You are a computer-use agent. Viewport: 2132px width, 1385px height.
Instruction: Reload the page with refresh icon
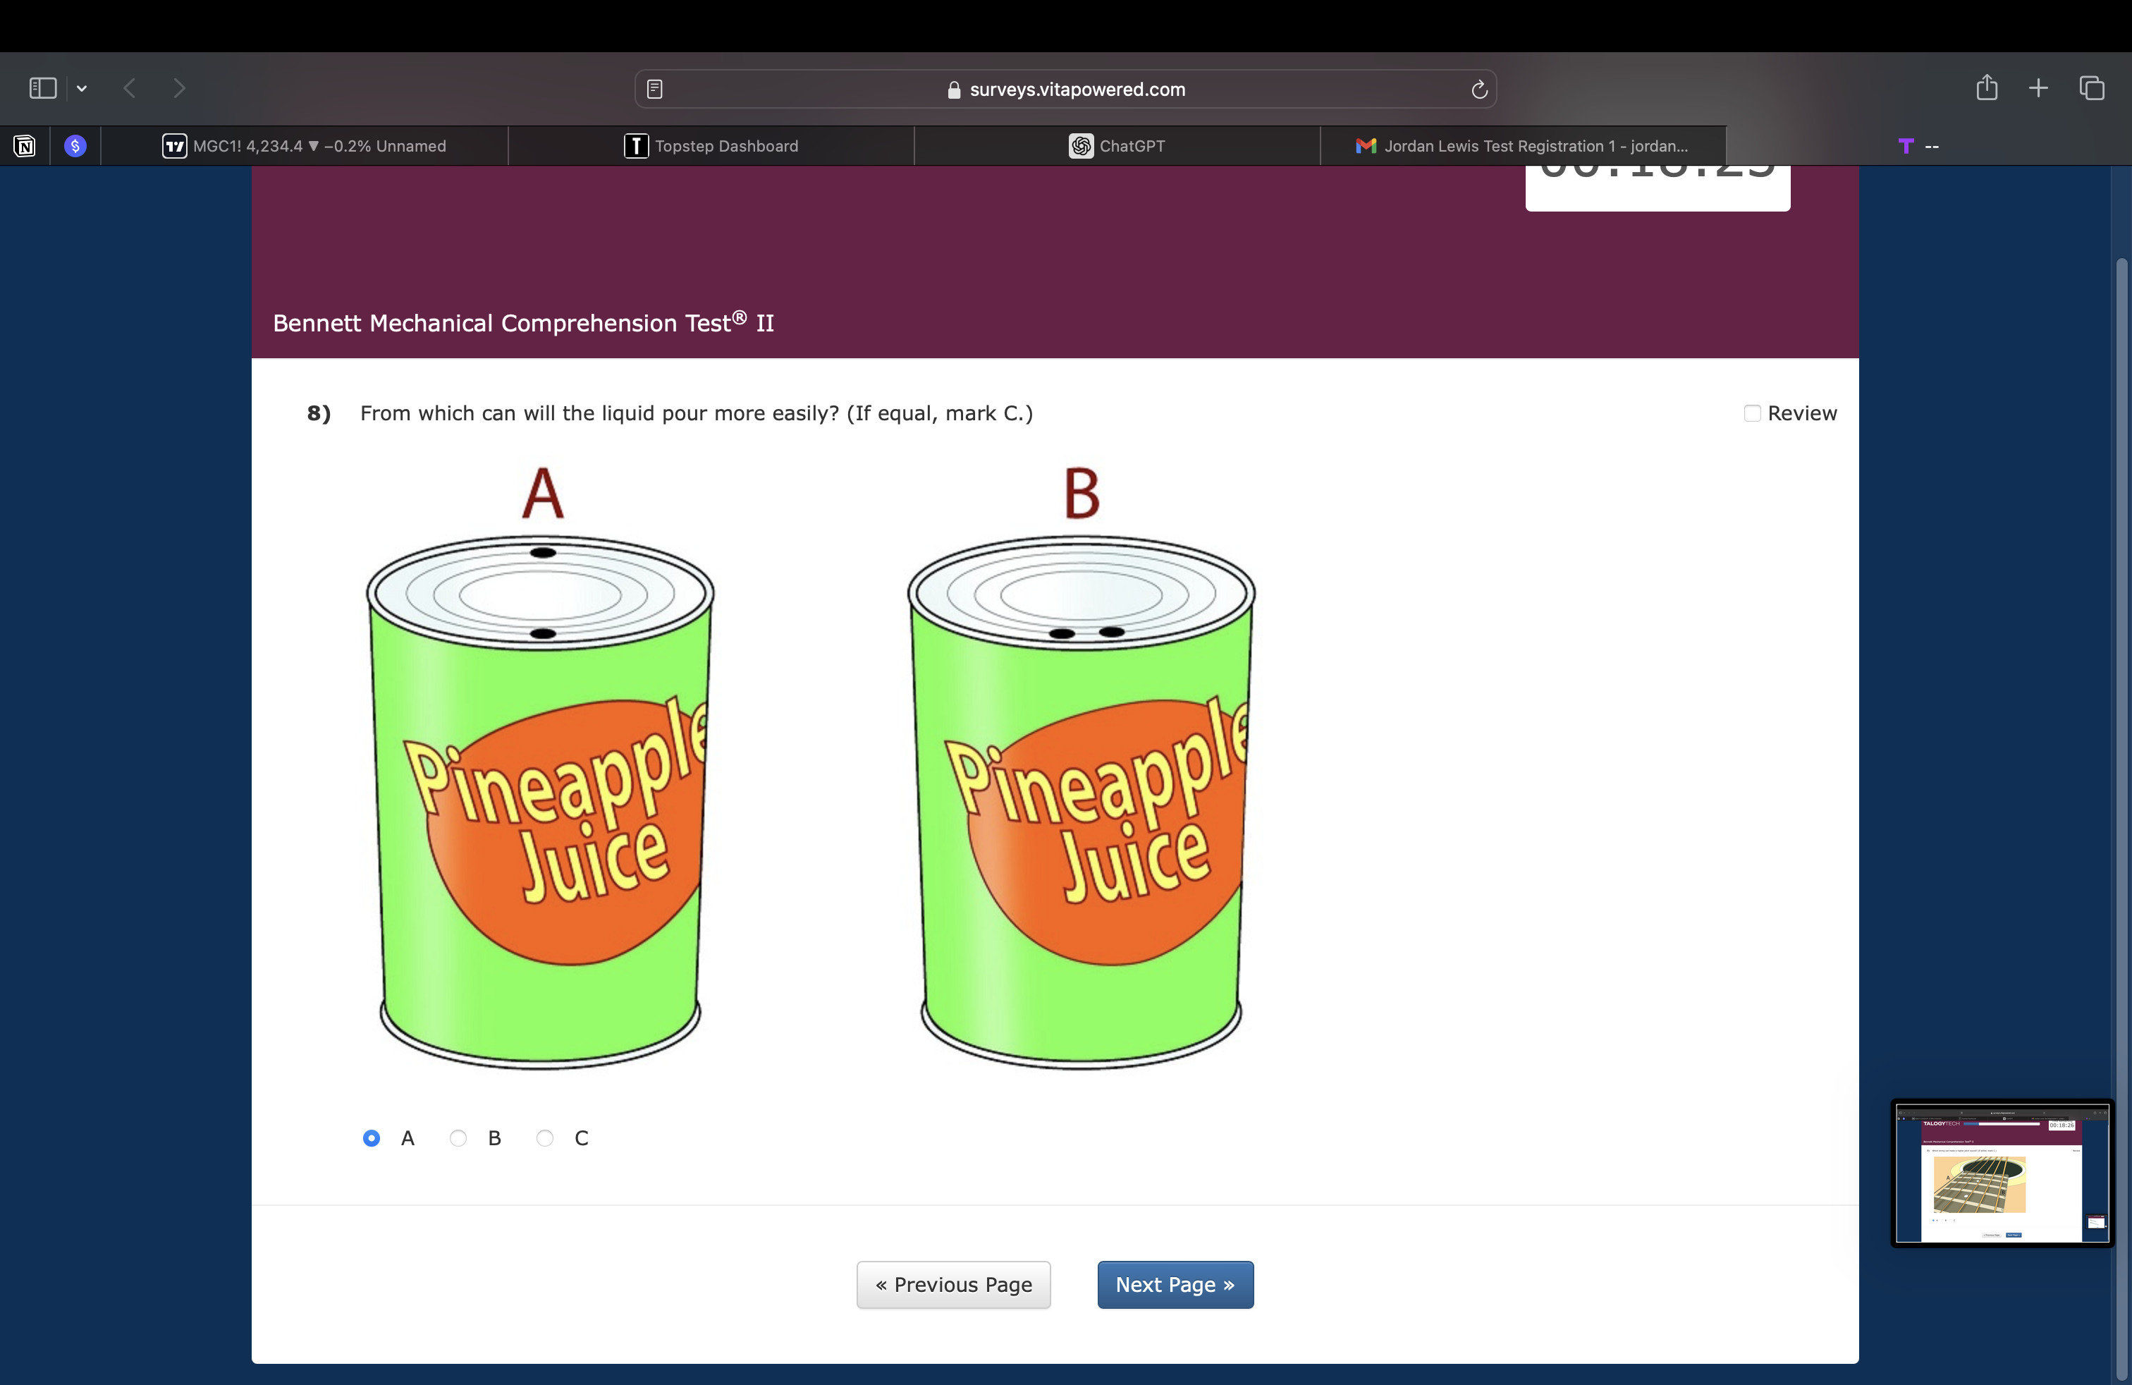(x=1479, y=89)
